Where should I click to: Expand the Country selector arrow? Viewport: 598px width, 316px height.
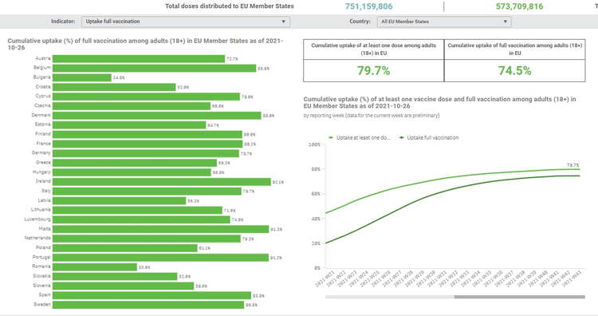(x=505, y=22)
